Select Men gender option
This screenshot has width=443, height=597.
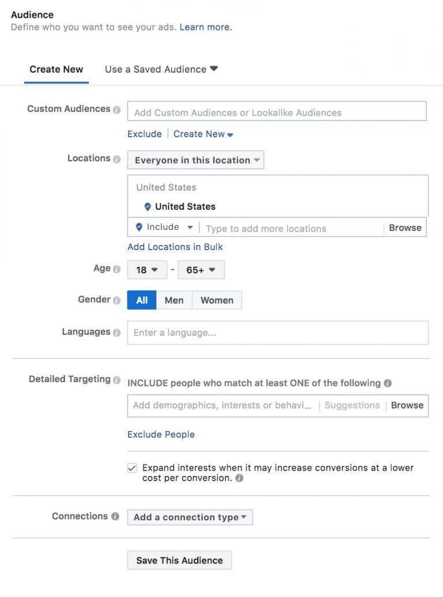(x=174, y=300)
